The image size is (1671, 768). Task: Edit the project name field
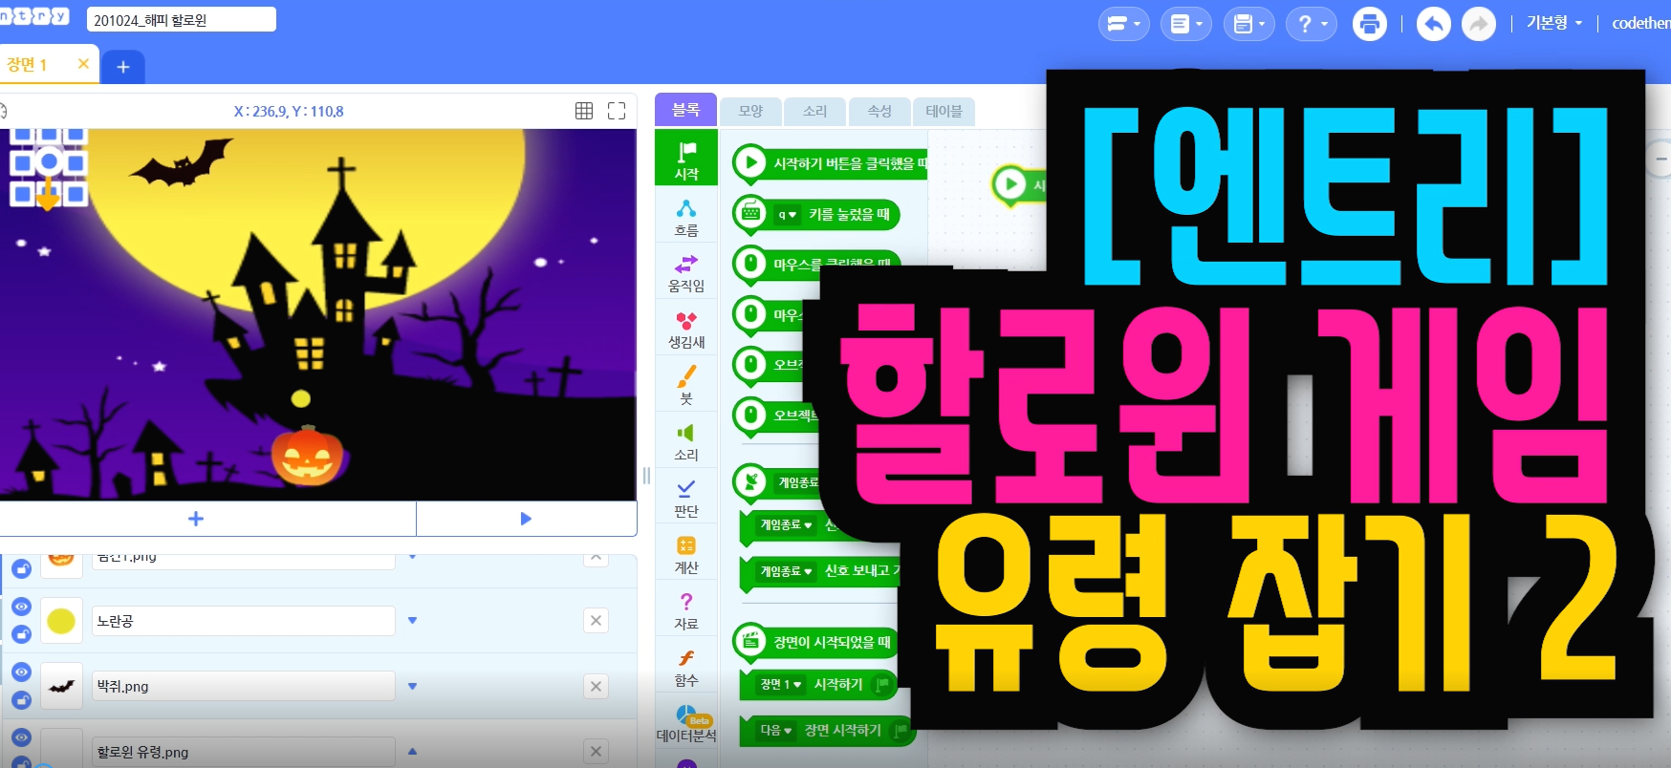(x=182, y=19)
